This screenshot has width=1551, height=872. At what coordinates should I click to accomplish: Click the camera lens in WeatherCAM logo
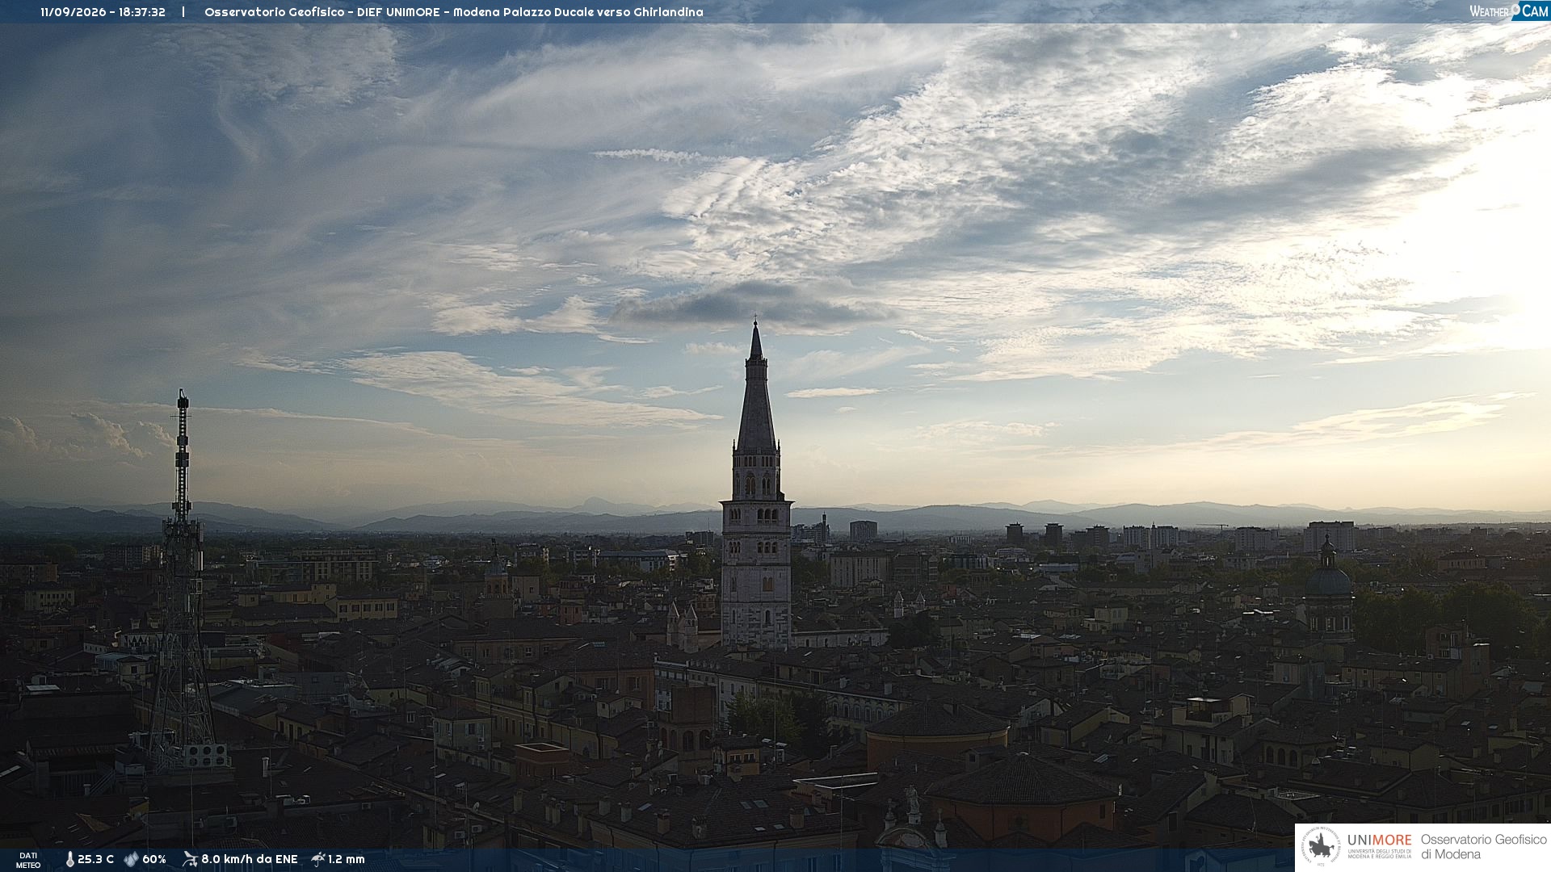point(1515,9)
